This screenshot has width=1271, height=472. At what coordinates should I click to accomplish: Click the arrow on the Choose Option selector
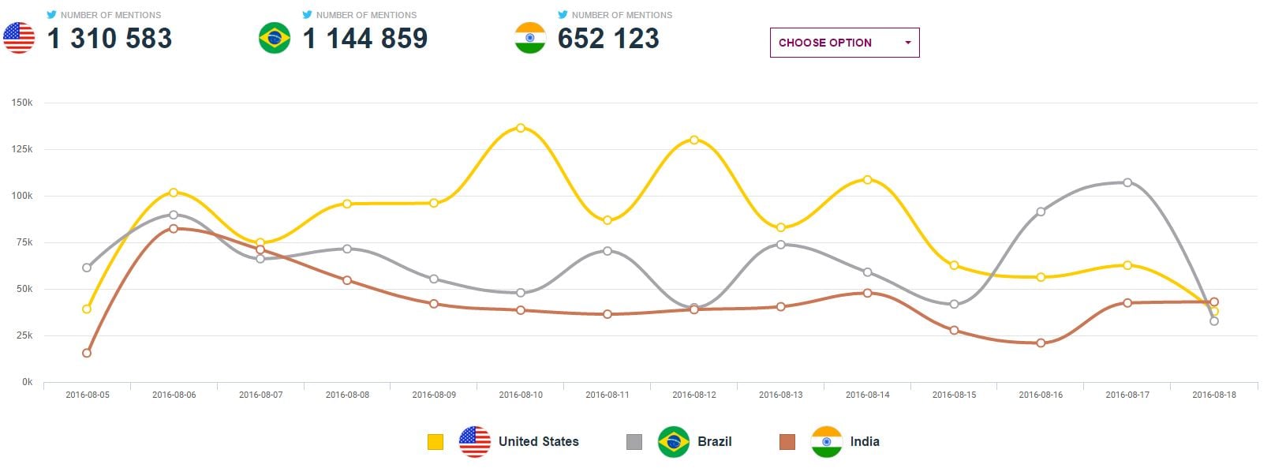tap(907, 43)
